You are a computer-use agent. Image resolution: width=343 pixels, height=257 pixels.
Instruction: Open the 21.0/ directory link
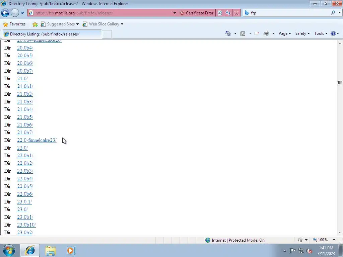click(x=22, y=79)
